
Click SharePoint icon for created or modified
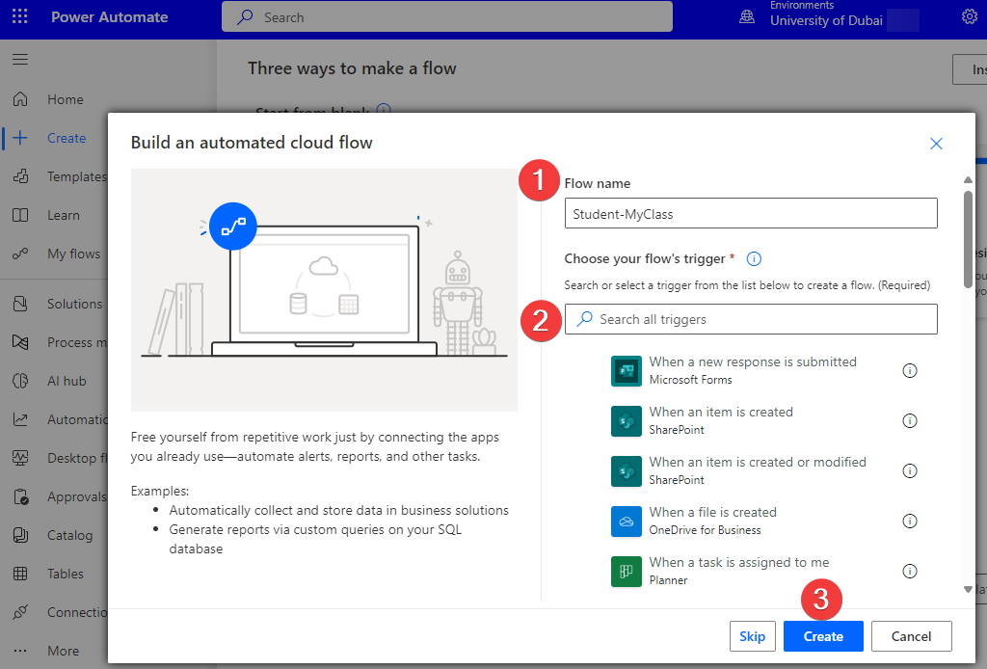(x=627, y=471)
